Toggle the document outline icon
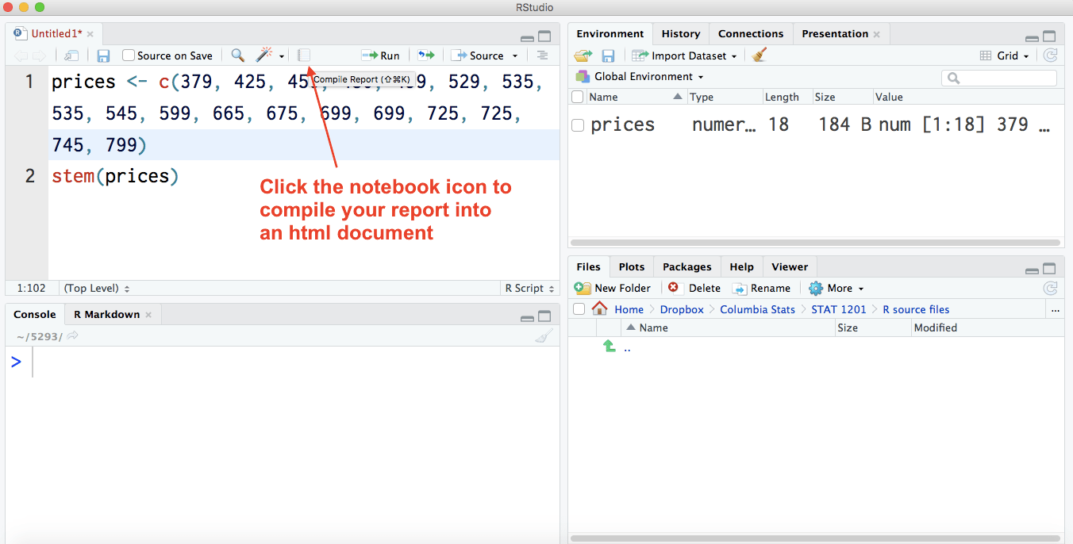Viewport: 1073px width, 544px height. [x=542, y=56]
